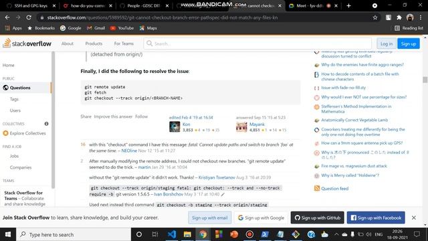
Task: Open 'Fire mage vs. magnesium dust attack'
Action: coord(354,166)
